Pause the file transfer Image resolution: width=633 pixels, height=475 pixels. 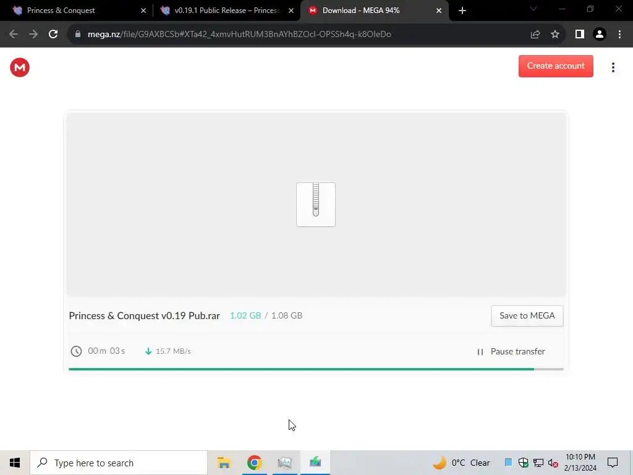pos(511,351)
